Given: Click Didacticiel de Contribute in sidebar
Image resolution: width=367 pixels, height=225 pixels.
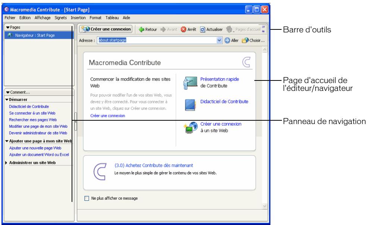Looking at the screenshot, I should click(29, 107).
